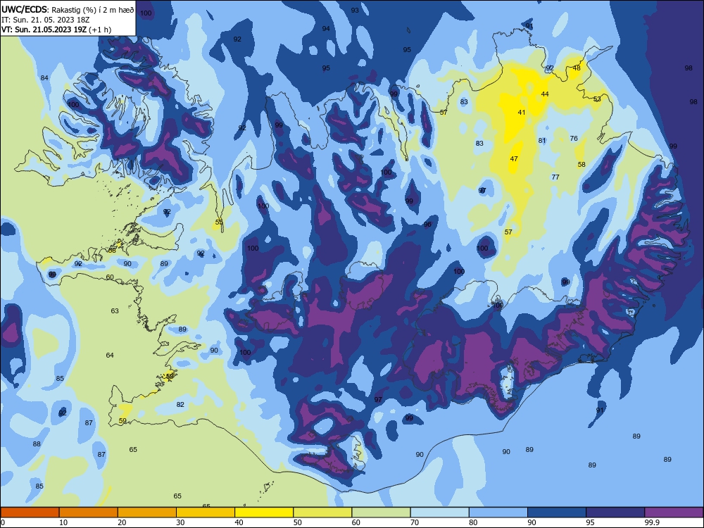Click the humidity value 63 on map

(115, 310)
